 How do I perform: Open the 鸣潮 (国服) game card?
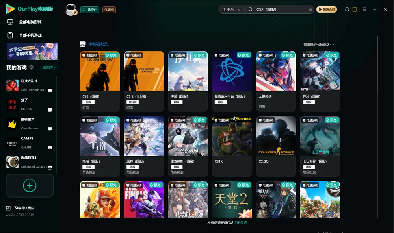click(x=100, y=146)
